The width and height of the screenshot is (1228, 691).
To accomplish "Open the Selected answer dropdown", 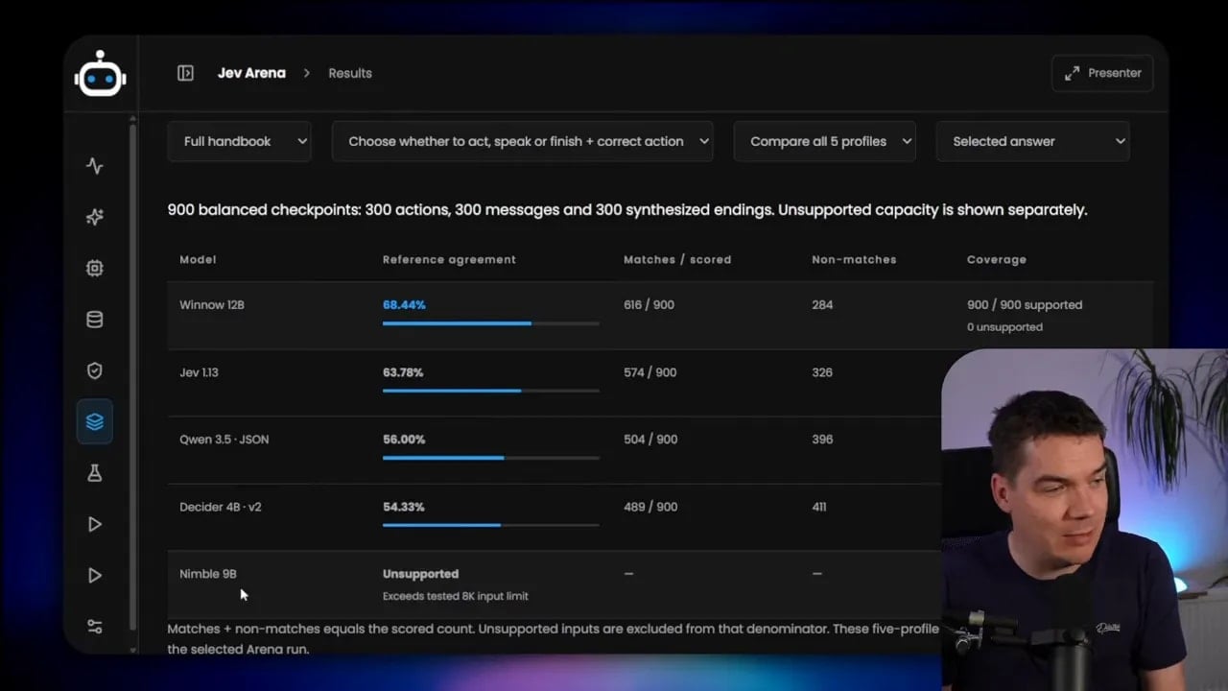I will click(1032, 141).
